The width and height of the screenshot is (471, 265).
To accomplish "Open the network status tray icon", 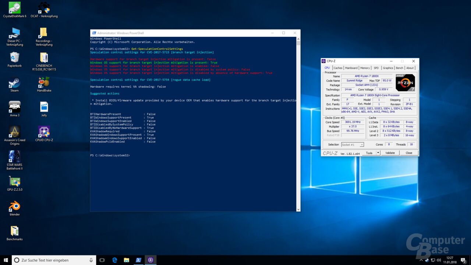I will click(432, 260).
